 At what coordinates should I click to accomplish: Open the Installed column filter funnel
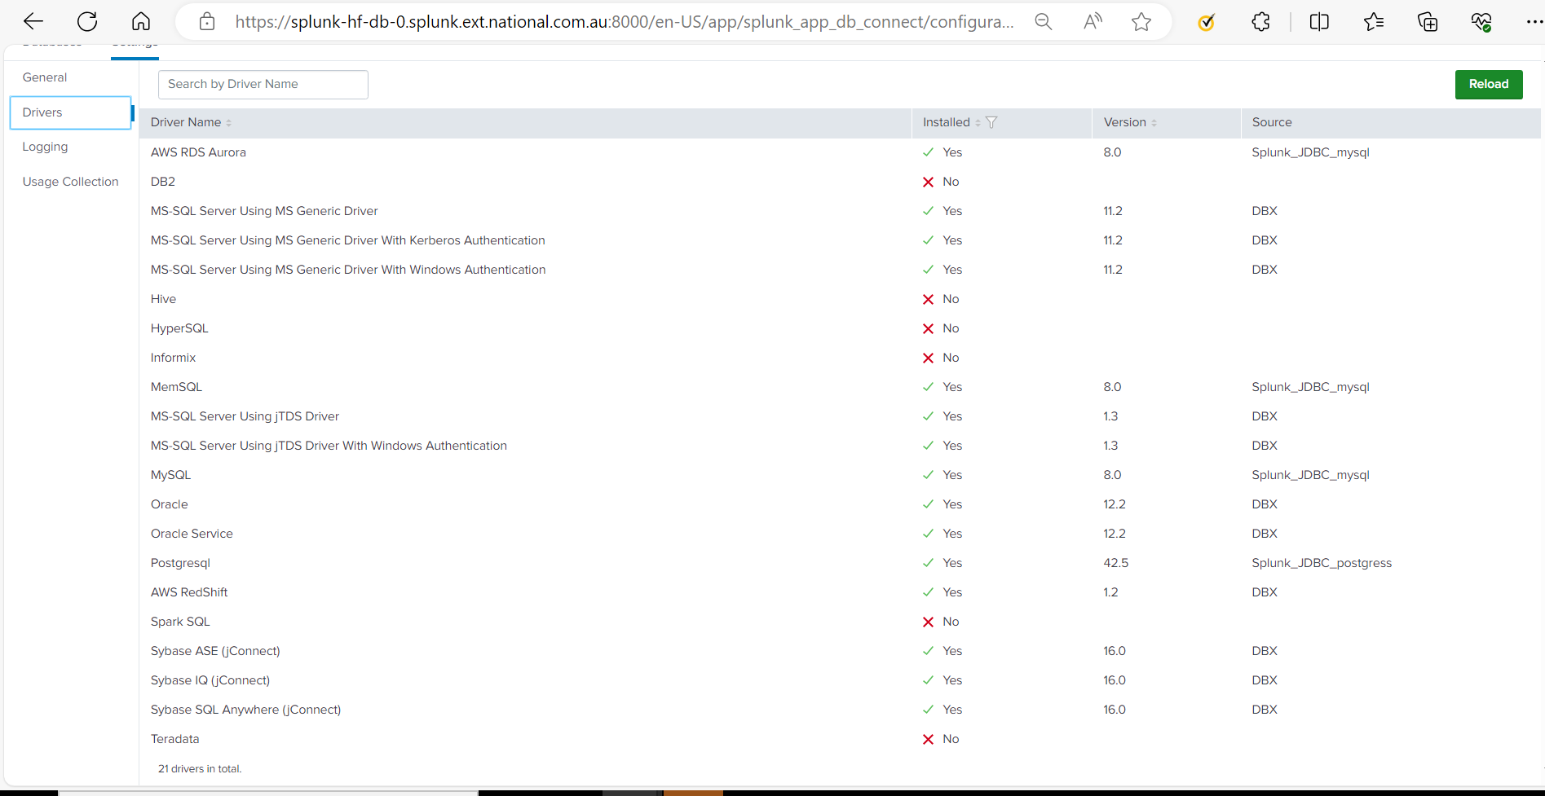click(x=991, y=122)
